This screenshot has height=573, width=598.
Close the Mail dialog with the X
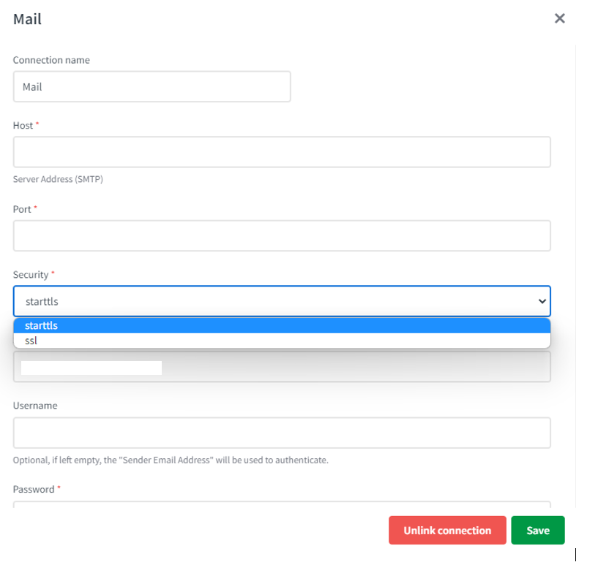click(x=560, y=18)
